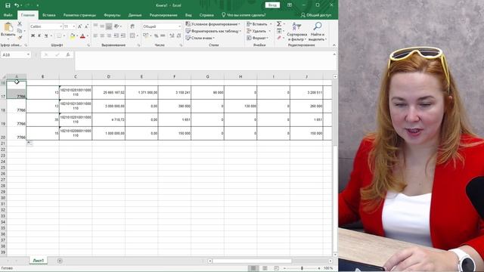Insert an AutoSum with the sigma icon
Image resolution: width=484 pixels, height=272 pixels.
point(279,23)
